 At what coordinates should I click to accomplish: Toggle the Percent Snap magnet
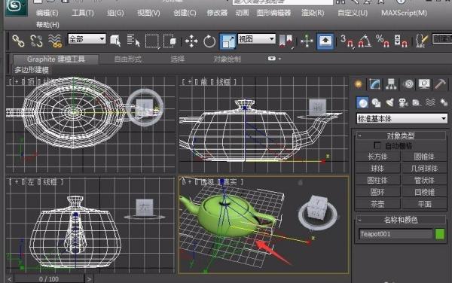tap(383, 41)
